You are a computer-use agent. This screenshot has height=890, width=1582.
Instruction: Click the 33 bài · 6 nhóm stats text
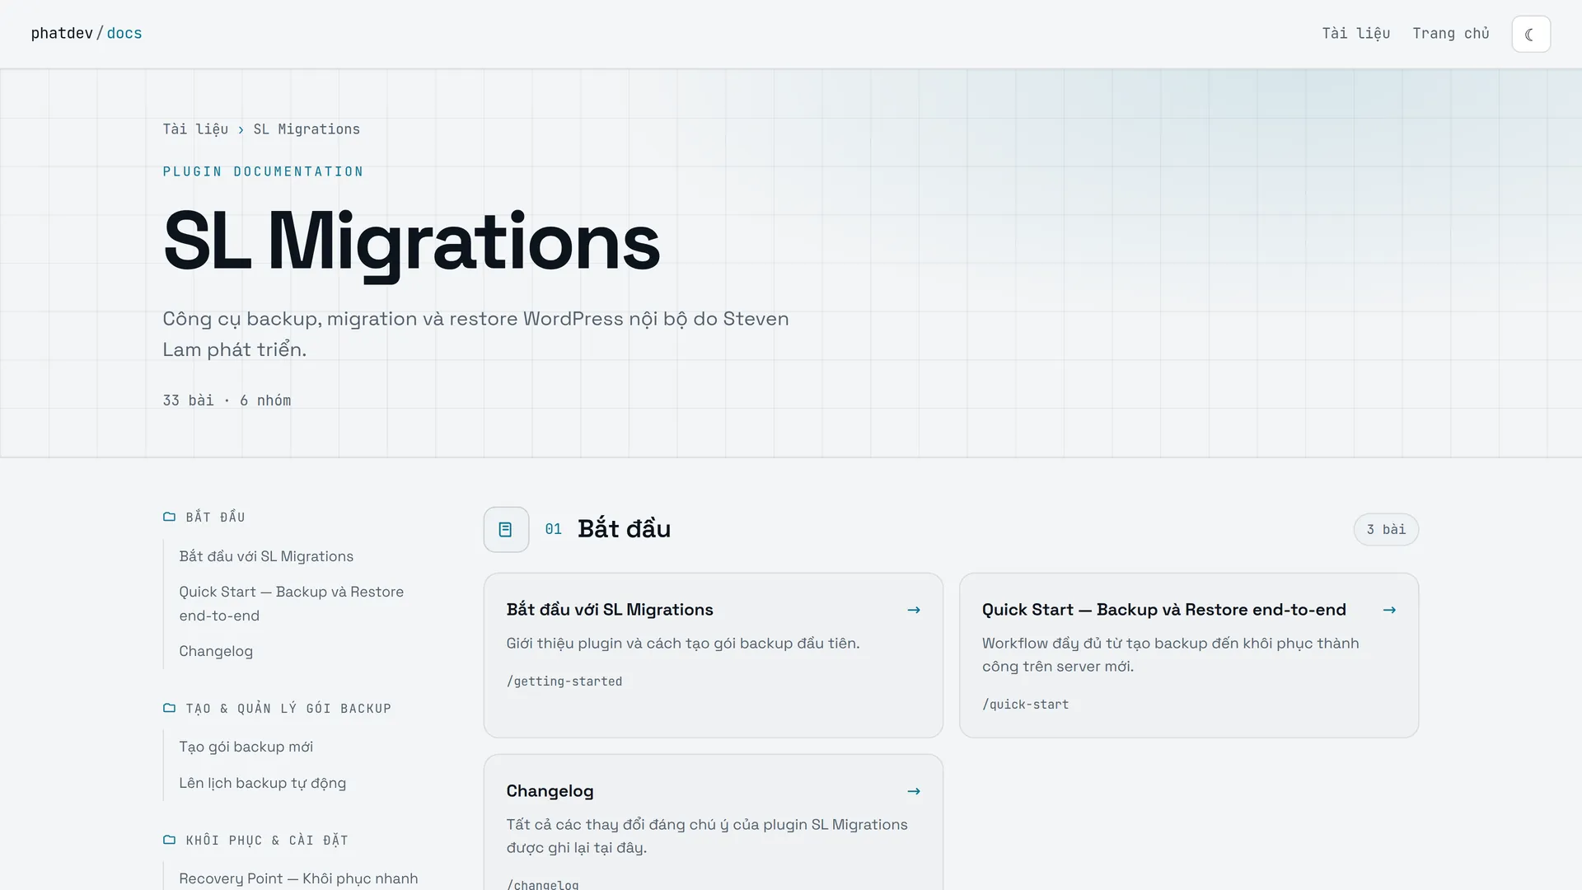[x=227, y=400]
